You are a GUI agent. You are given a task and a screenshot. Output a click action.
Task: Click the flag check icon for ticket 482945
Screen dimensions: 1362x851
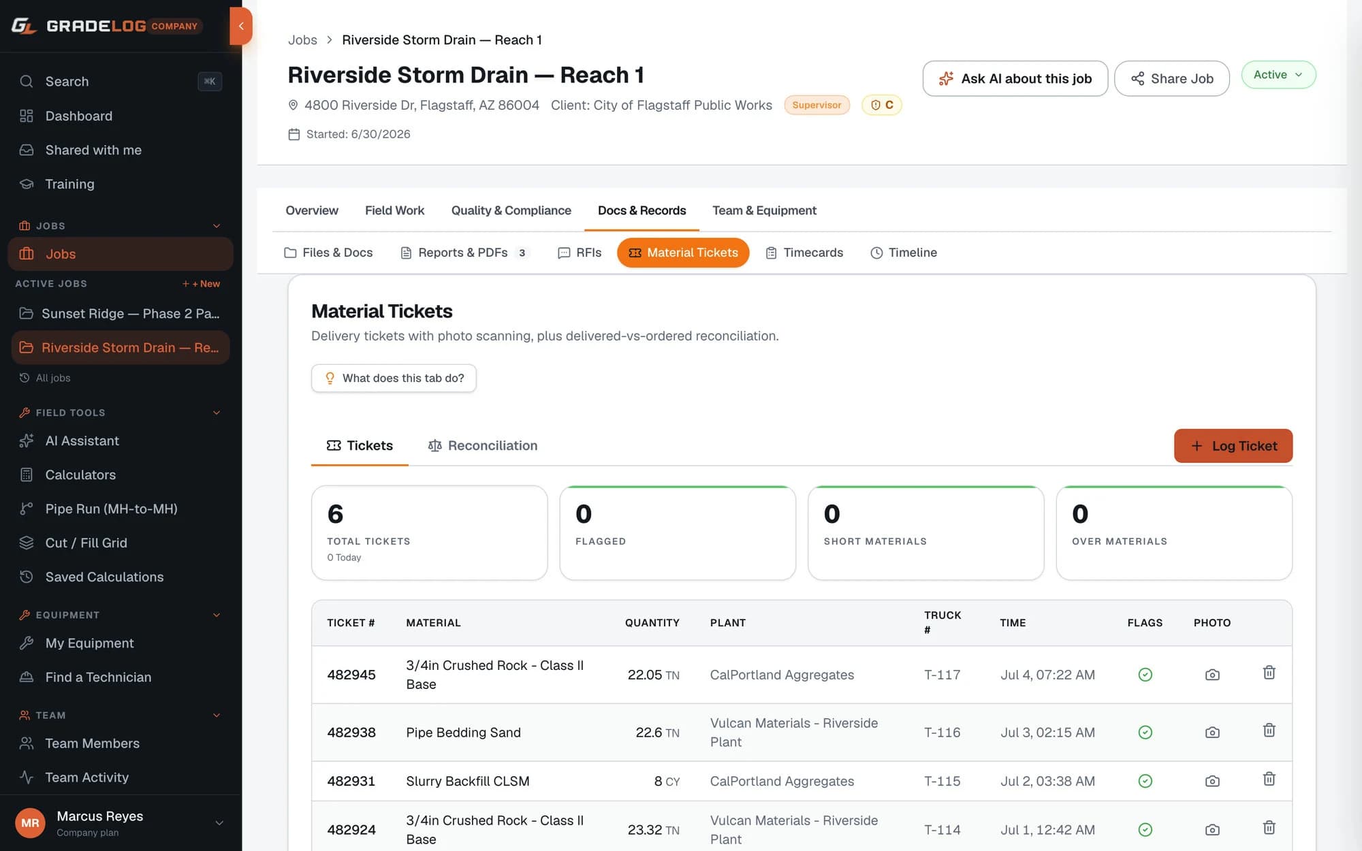tap(1145, 675)
